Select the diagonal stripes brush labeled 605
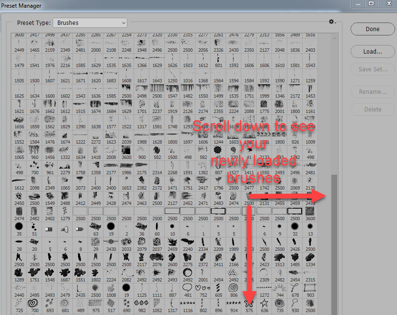Screen dimensions: 397x315 [x=218, y=291]
